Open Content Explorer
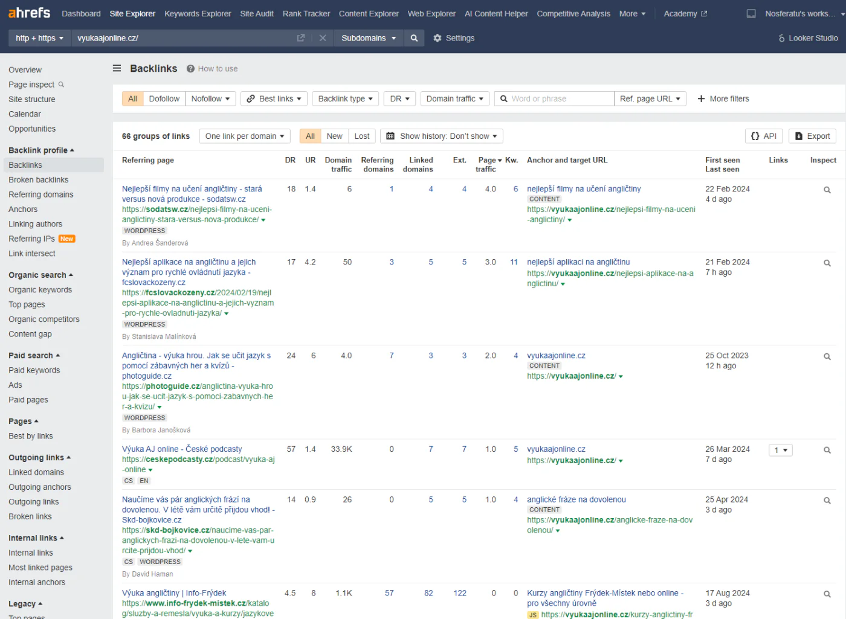Viewport: 846px width, 619px height. click(369, 13)
